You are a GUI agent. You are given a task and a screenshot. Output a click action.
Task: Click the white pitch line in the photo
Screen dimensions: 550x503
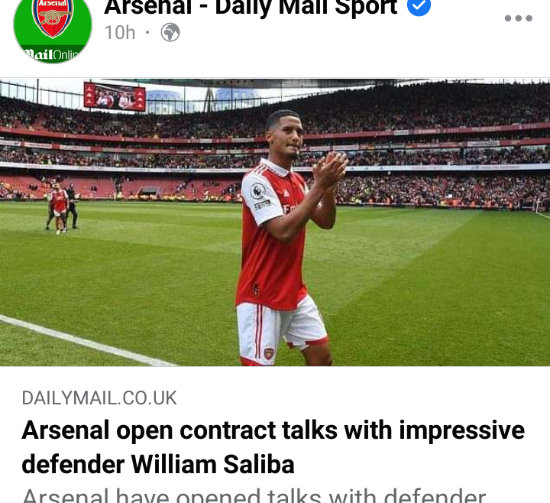pyautogui.click(x=88, y=342)
